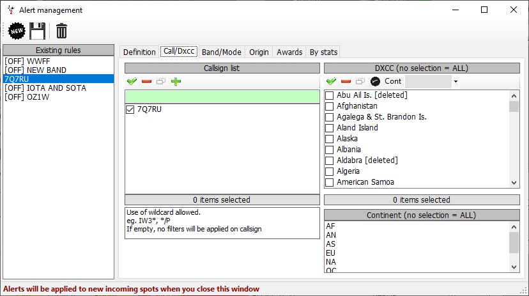Image resolution: width=529 pixels, height=296 pixels.
Task: Minimize the Alert management window
Action: coord(456,10)
